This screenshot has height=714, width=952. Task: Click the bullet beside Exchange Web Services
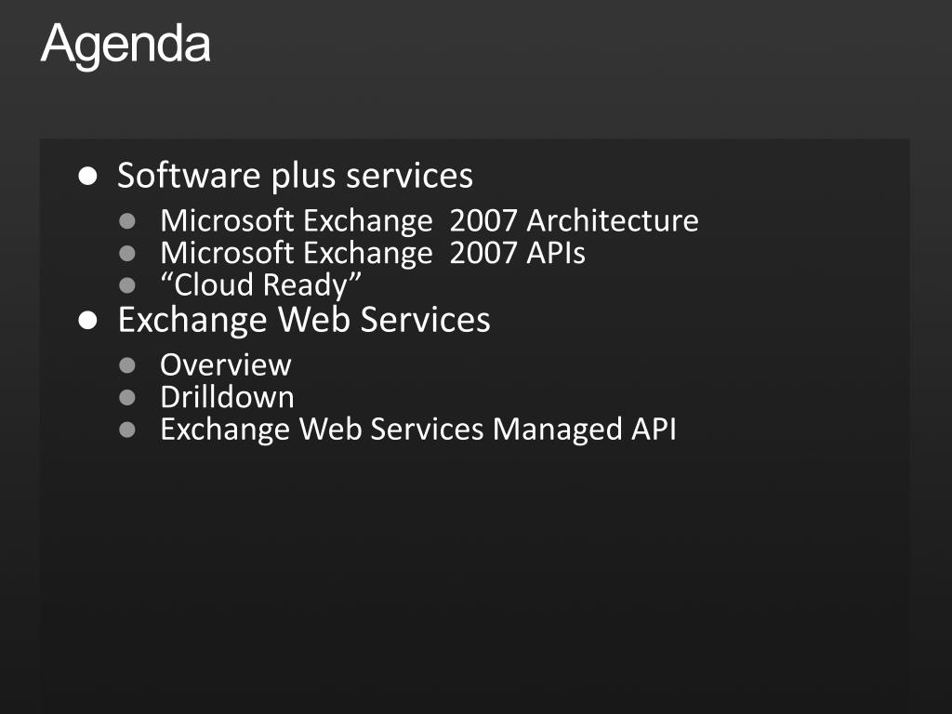click(x=88, y=320)
